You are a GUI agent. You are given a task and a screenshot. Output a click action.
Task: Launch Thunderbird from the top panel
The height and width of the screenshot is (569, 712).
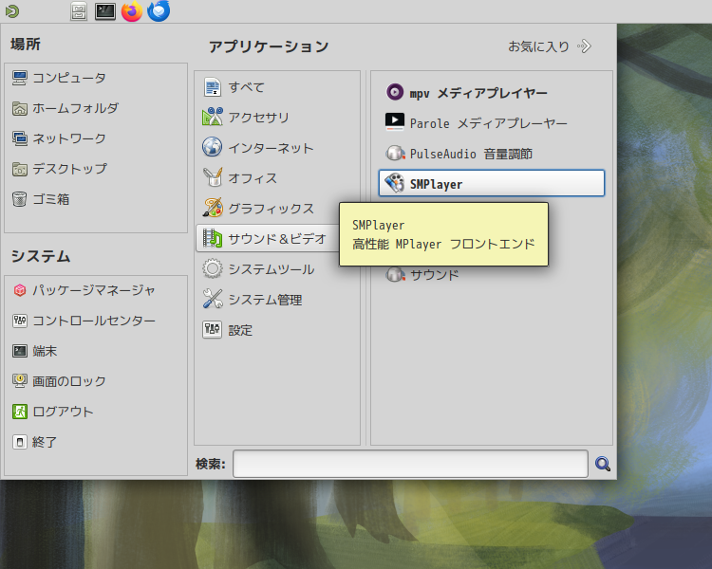[159, 10]
